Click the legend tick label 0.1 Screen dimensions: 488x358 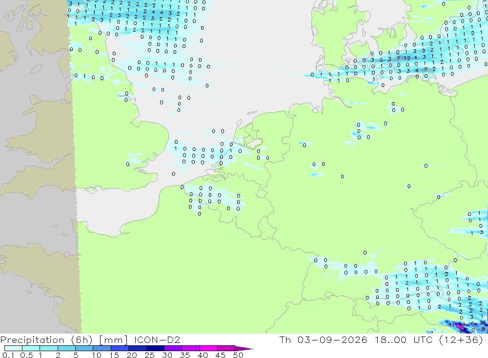[8, 355]
